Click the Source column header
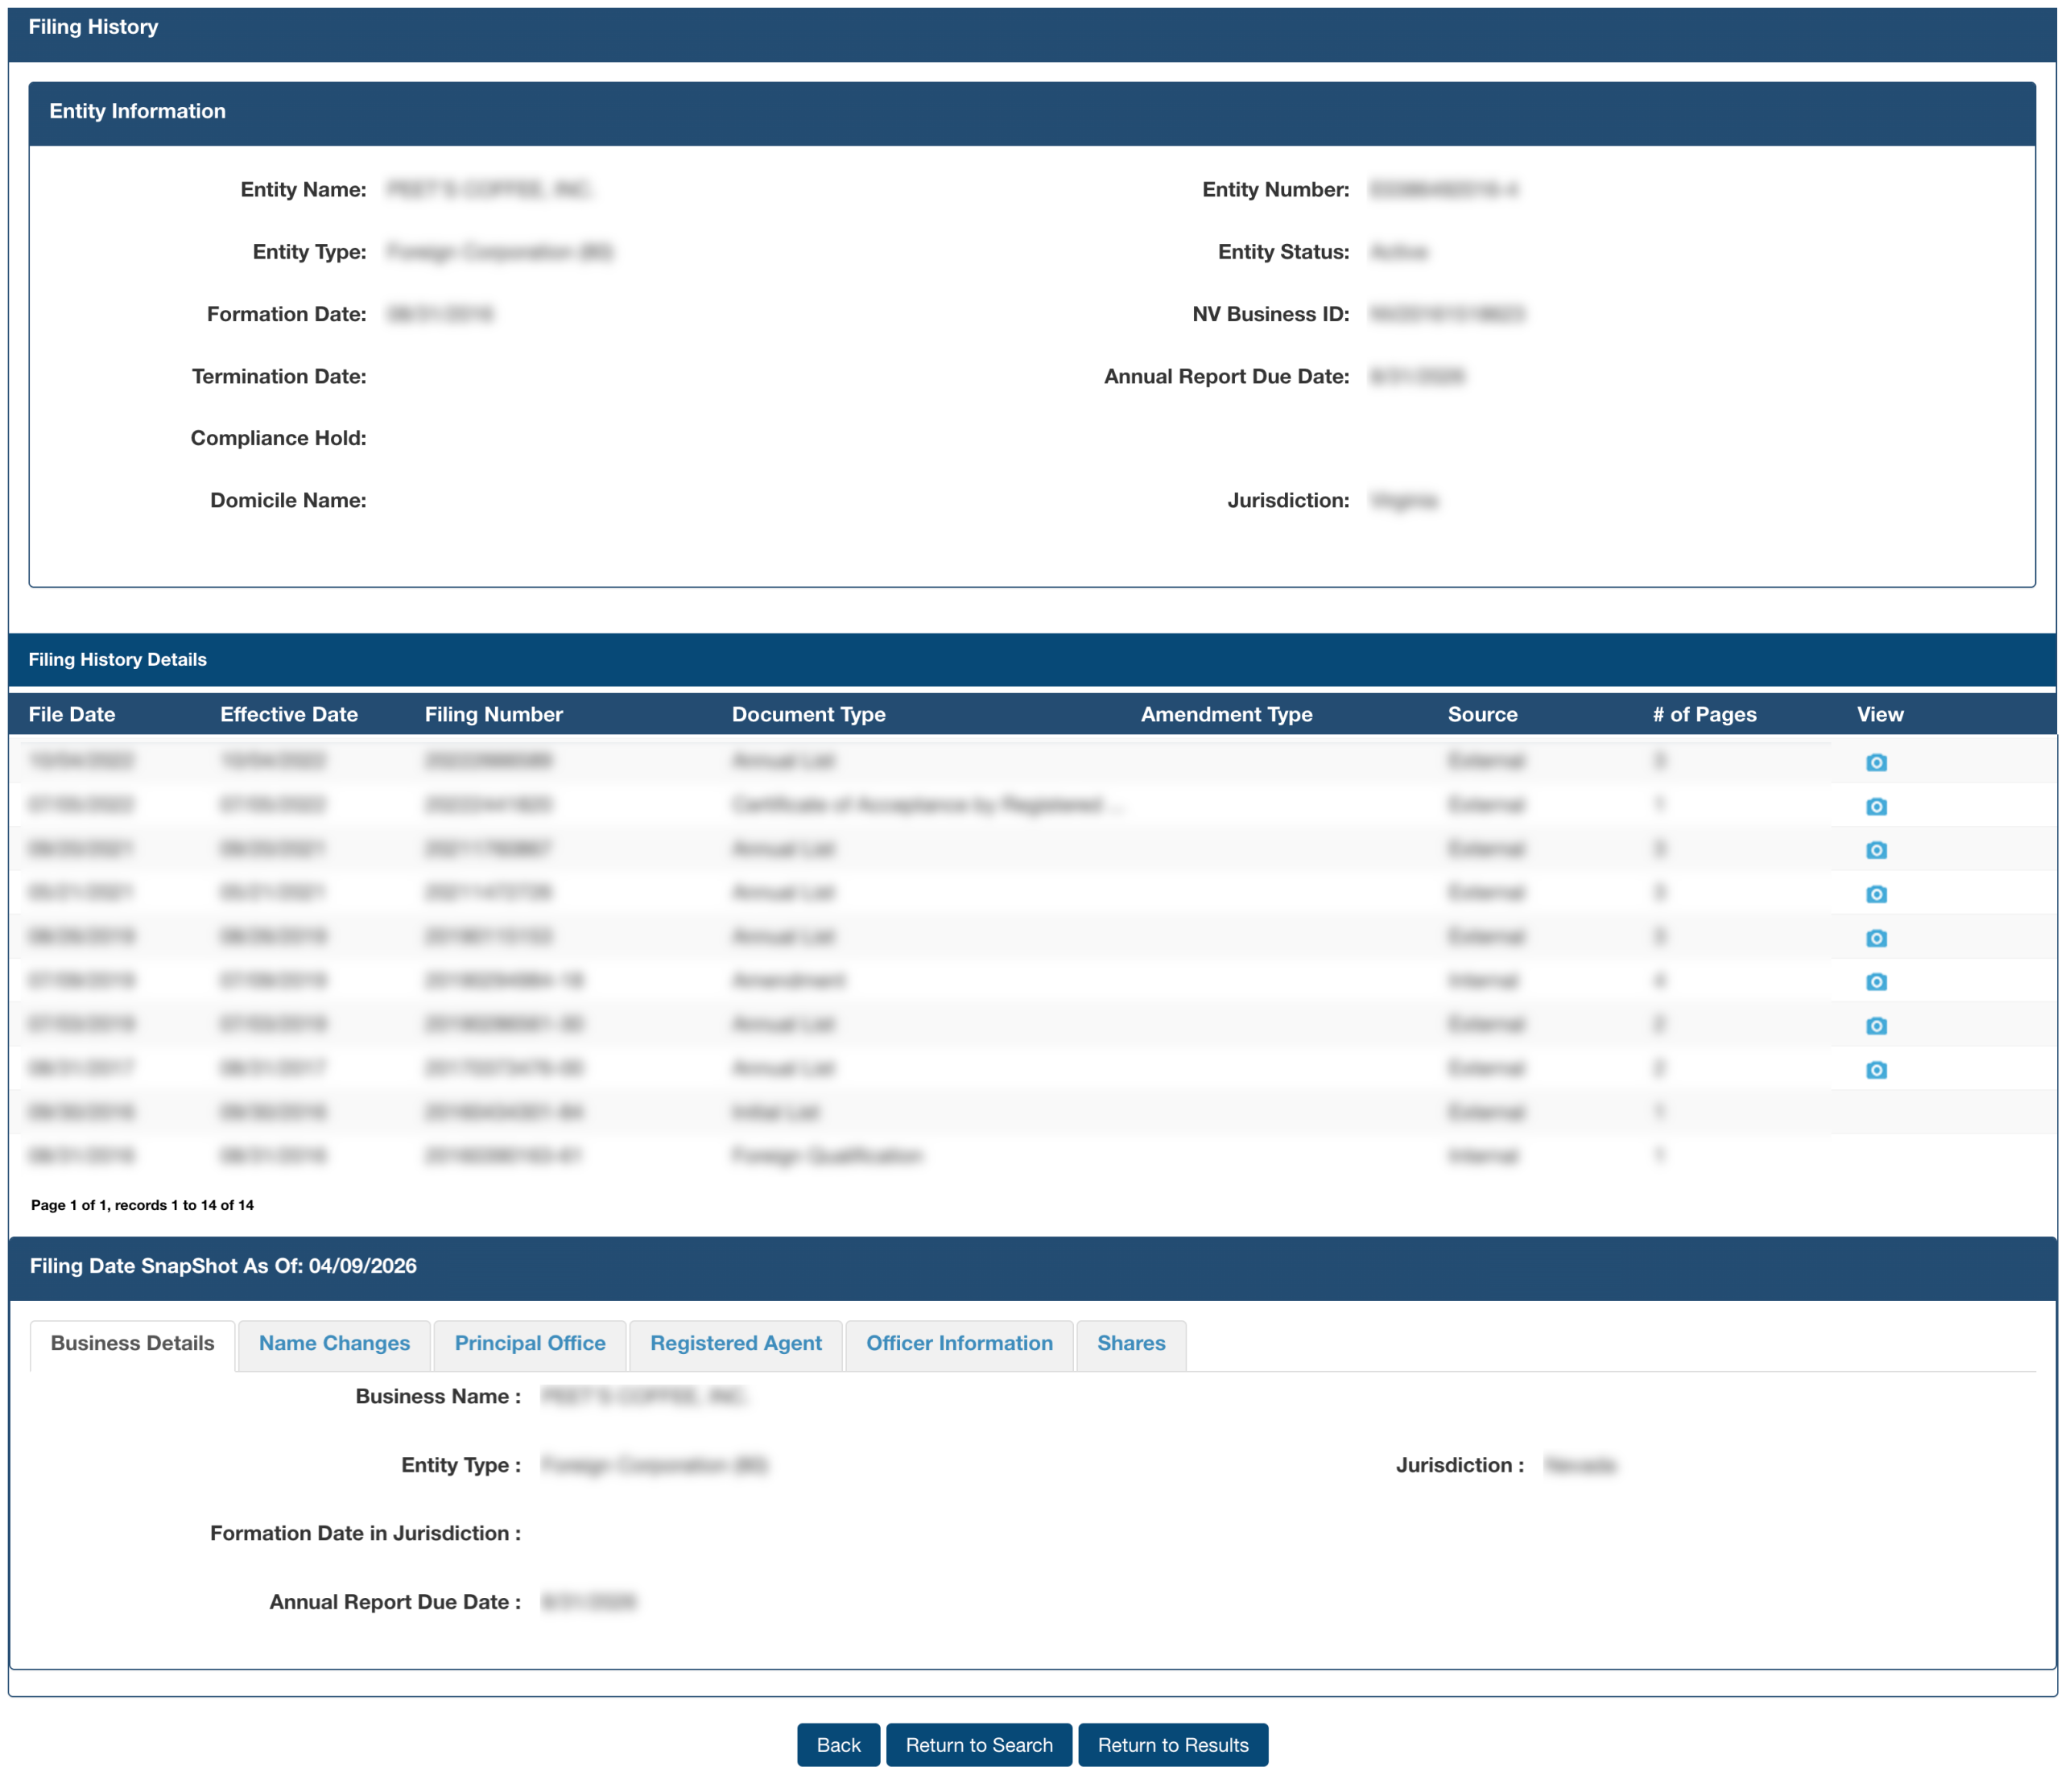Viewport: 2061px width, 1792px height. pyautogui.click(x=1482, y=714)
